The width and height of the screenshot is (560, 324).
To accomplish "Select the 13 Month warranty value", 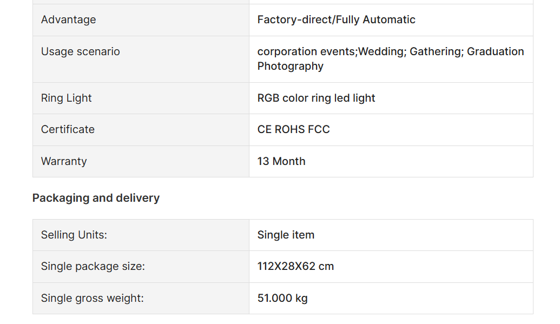I will (x=281, y=162).
